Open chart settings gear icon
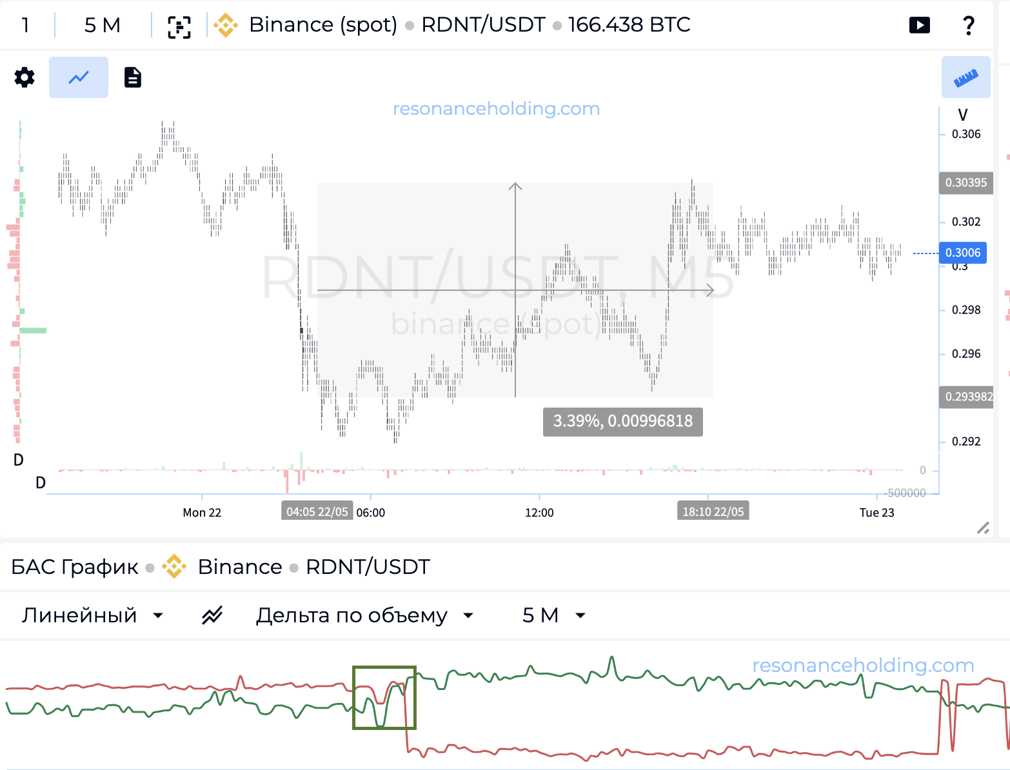1010x770 pixels. [x=25, y=77]
